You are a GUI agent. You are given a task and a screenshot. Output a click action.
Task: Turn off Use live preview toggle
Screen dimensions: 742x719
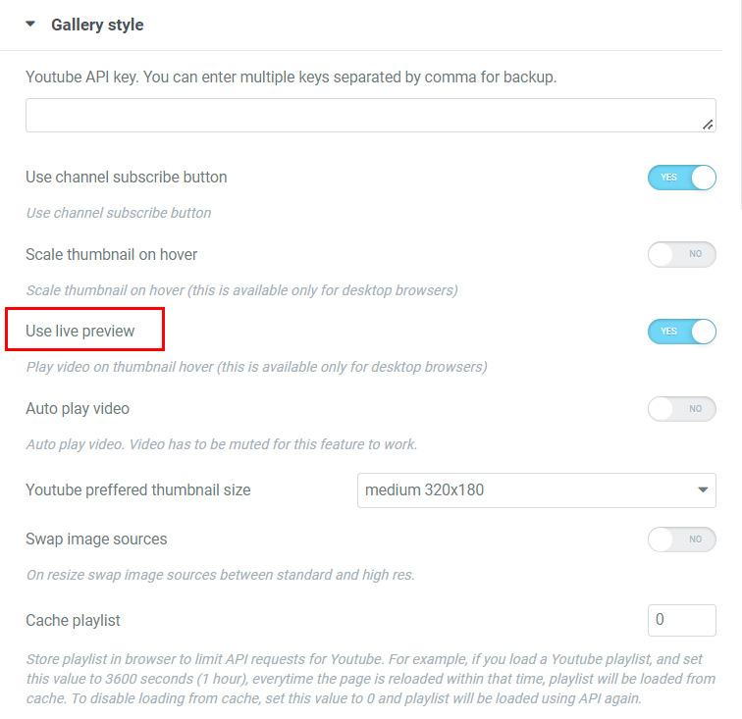pyautogui.click(x=682, y=332)
